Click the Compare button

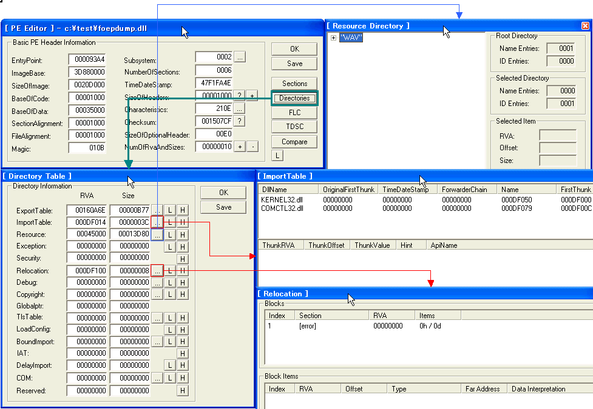click(294, 142)
